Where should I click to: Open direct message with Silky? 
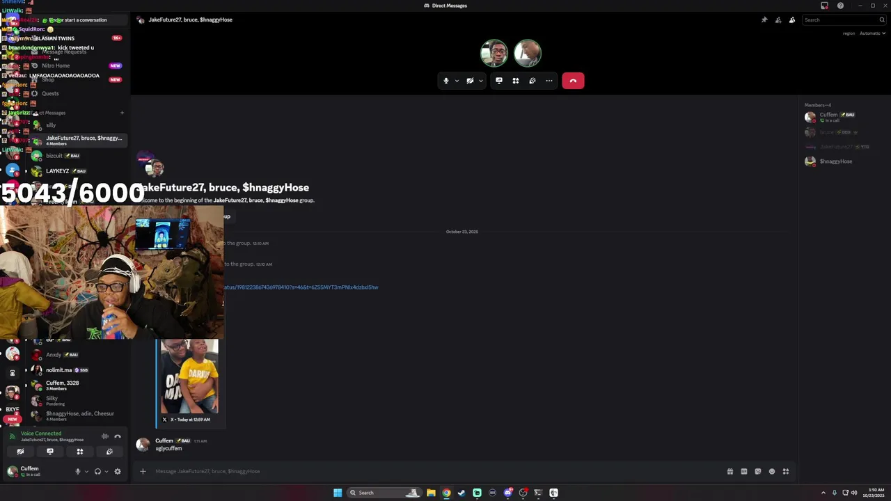(x=78, y=401)
